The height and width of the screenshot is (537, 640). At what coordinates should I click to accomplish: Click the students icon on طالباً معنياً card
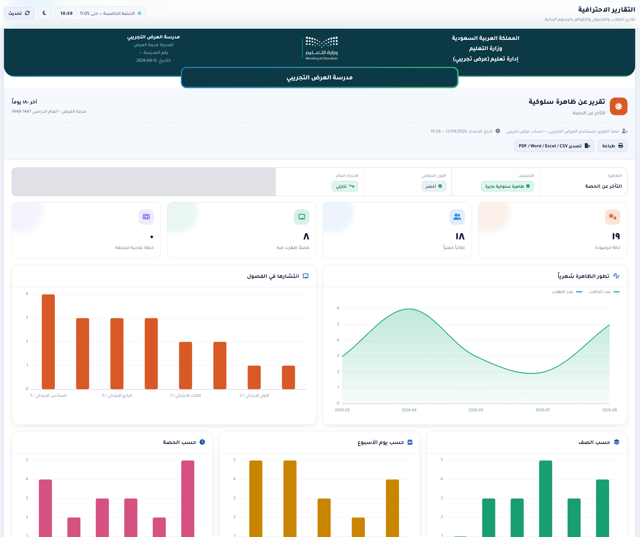coord(457,217)
